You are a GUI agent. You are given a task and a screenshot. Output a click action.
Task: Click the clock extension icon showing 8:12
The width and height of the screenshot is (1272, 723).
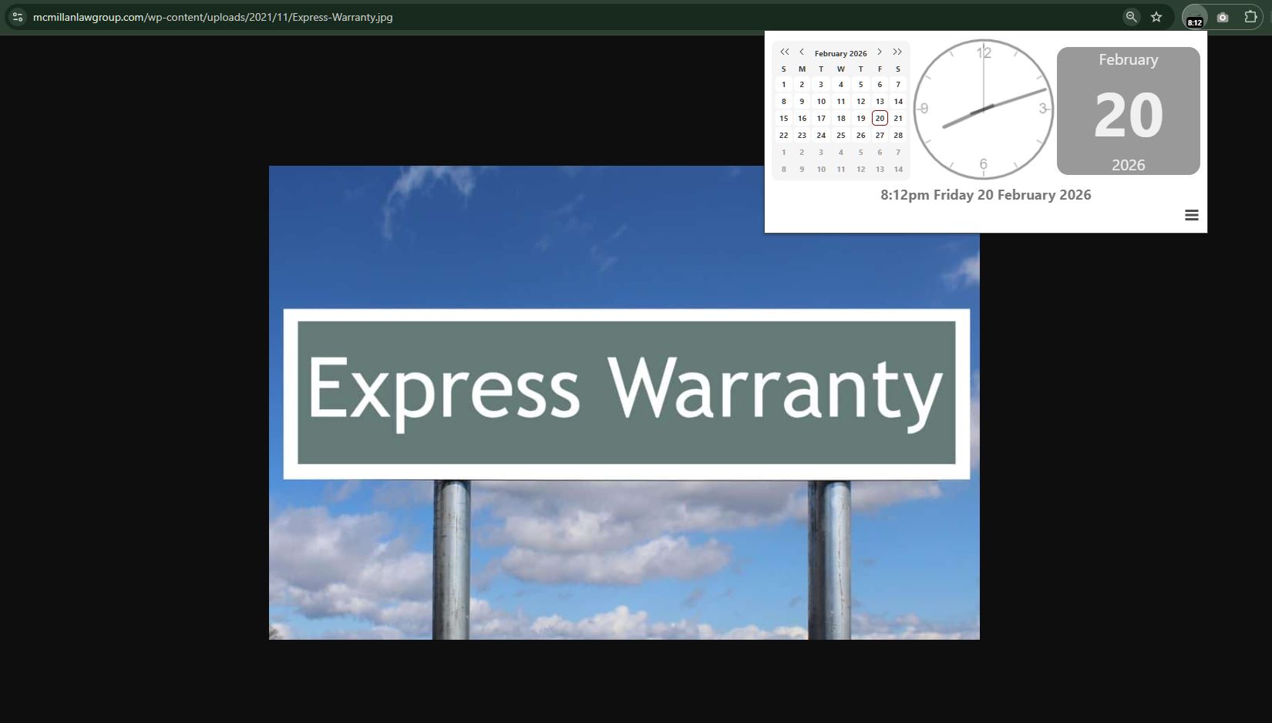[x=1194, y=17]
